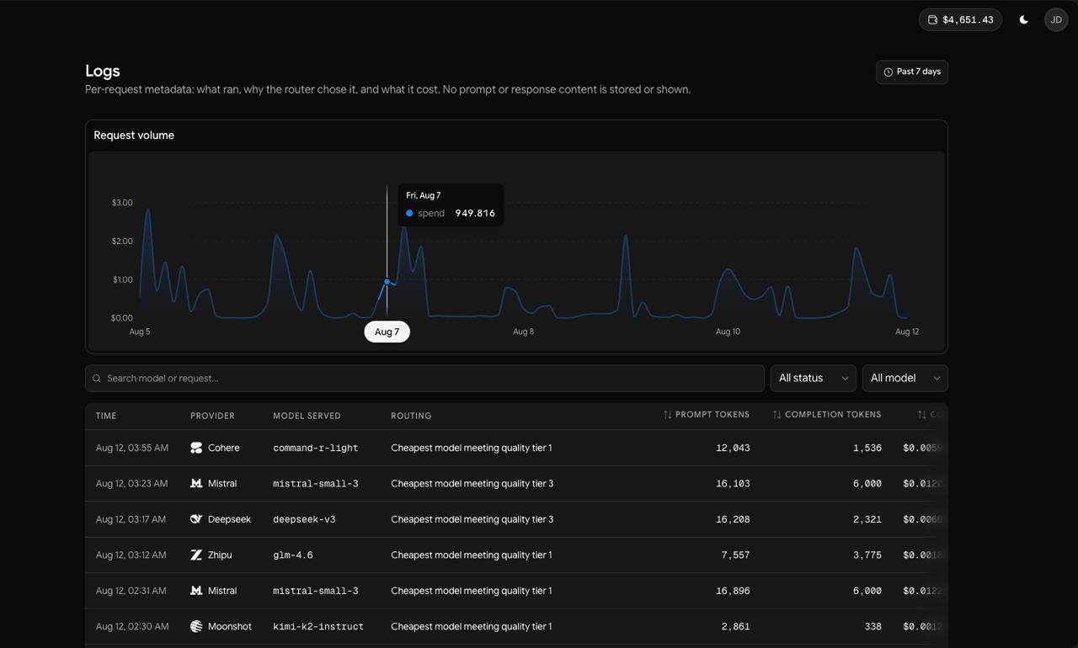
Task: Click completion tokens value 338
Action: pos(873,626)
